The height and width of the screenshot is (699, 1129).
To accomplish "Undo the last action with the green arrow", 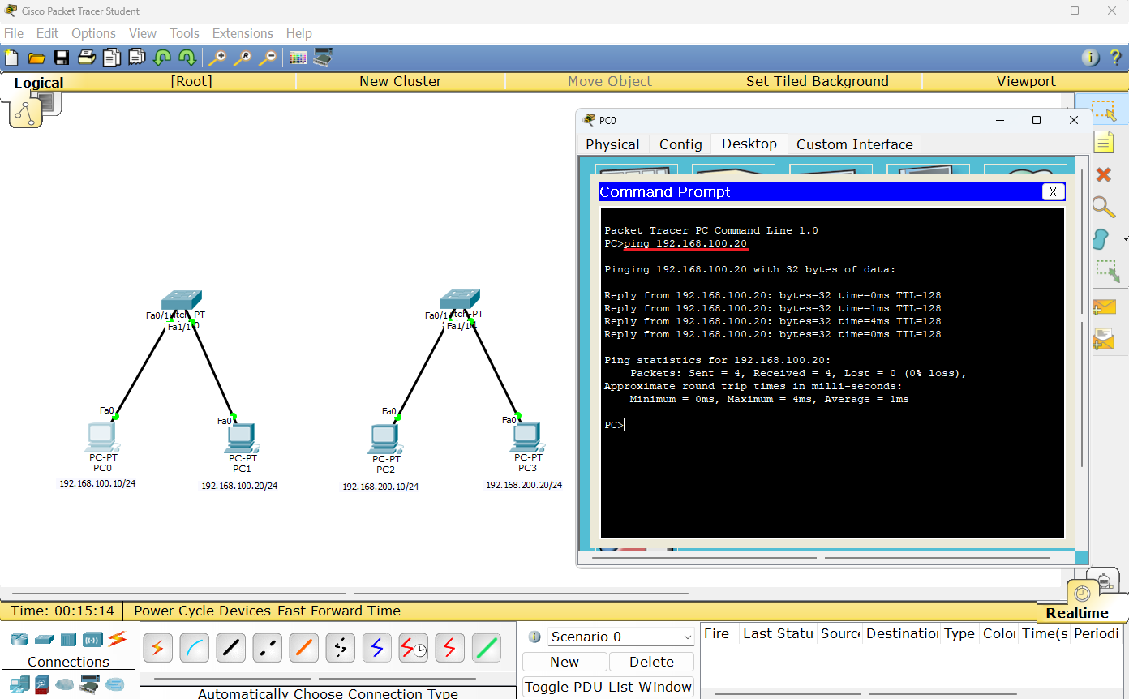I will pos(162,58).
